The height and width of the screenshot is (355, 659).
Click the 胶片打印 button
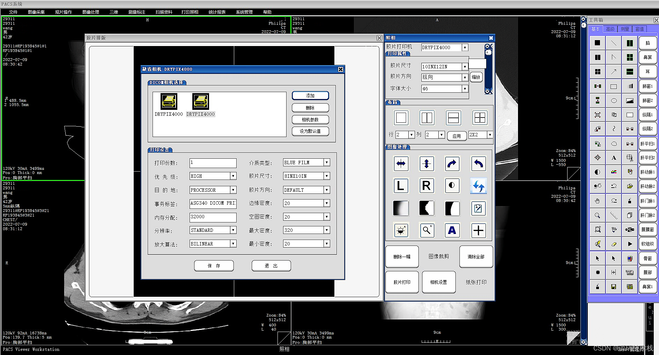pos(402,282)
